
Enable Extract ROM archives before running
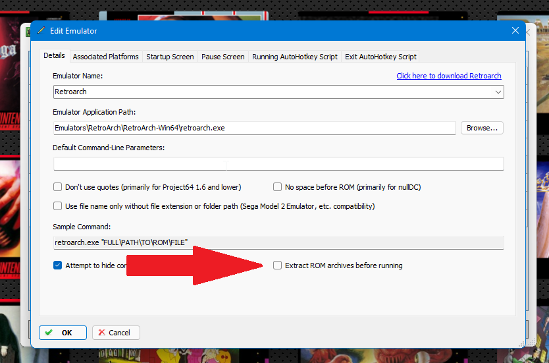tap(277, 265)
